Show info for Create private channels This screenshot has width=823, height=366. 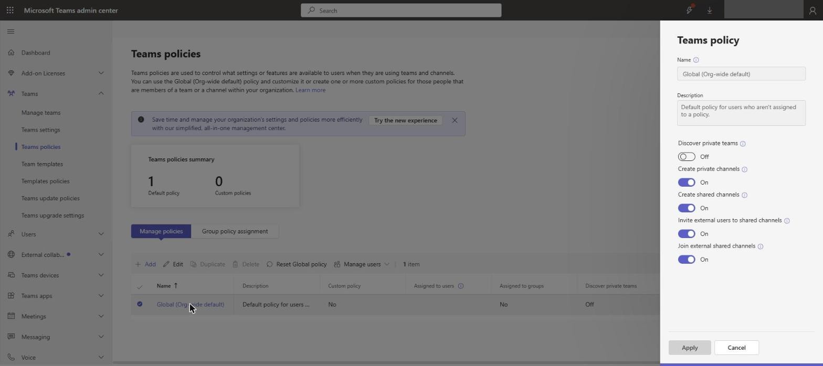point(744,169)
